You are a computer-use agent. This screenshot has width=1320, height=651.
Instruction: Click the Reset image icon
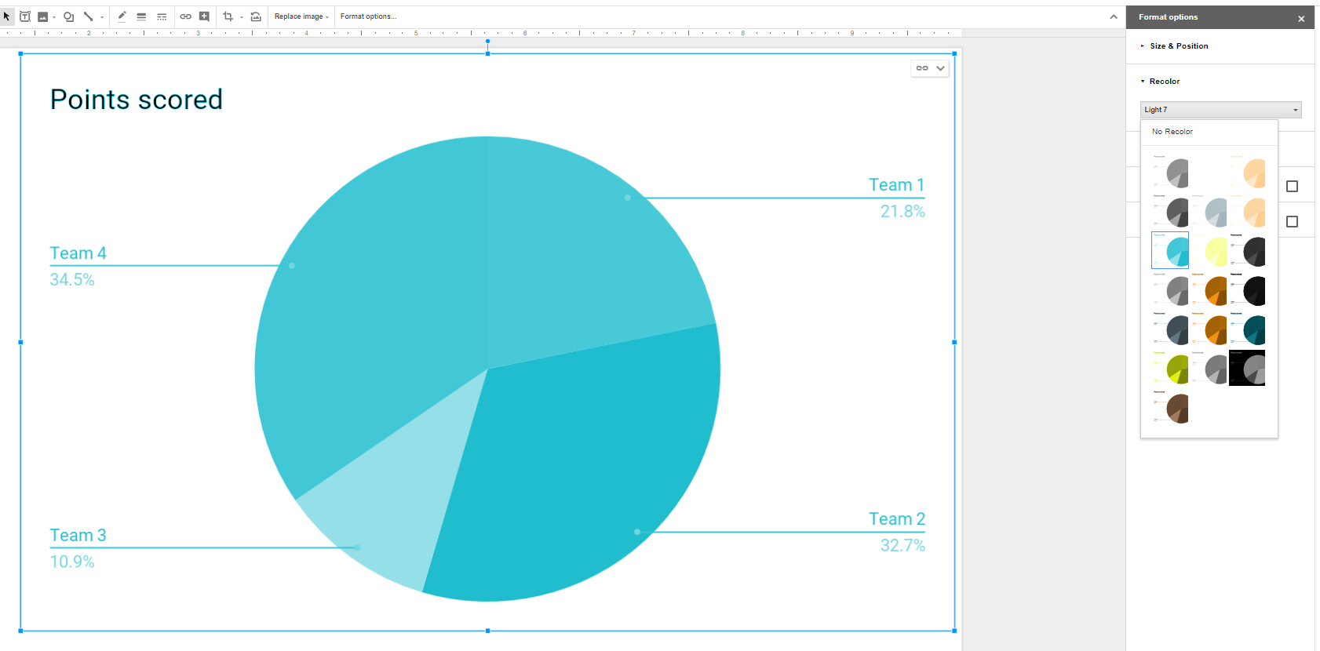click(x=256, y=16)
